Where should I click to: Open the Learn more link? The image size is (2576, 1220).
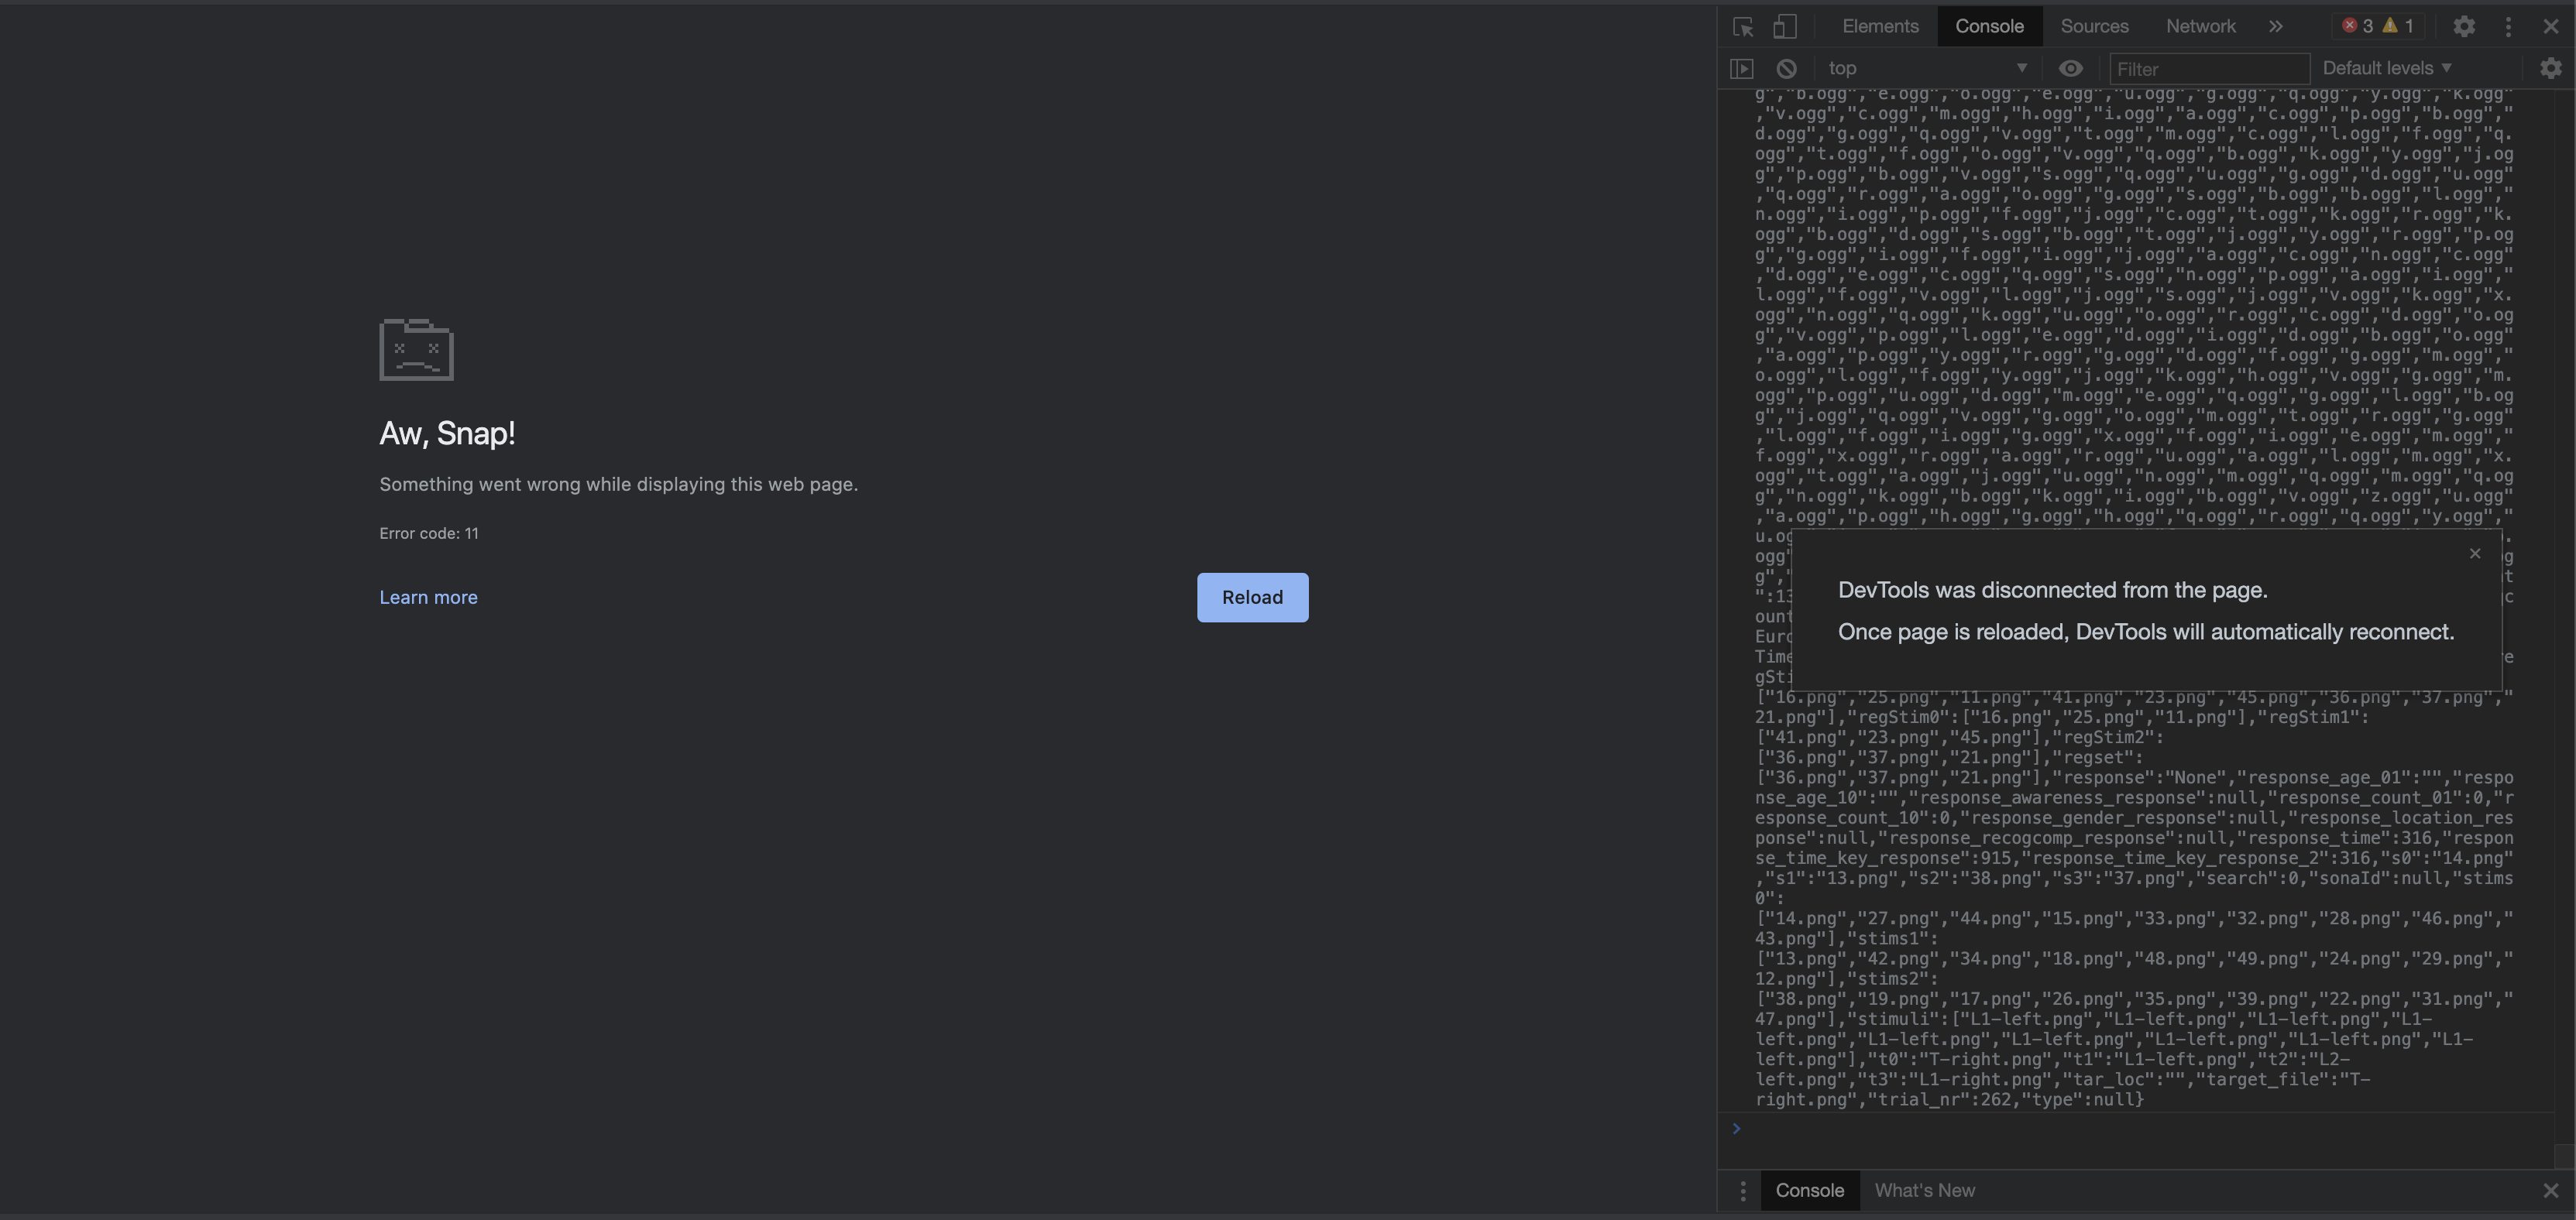tap(428, 597)
